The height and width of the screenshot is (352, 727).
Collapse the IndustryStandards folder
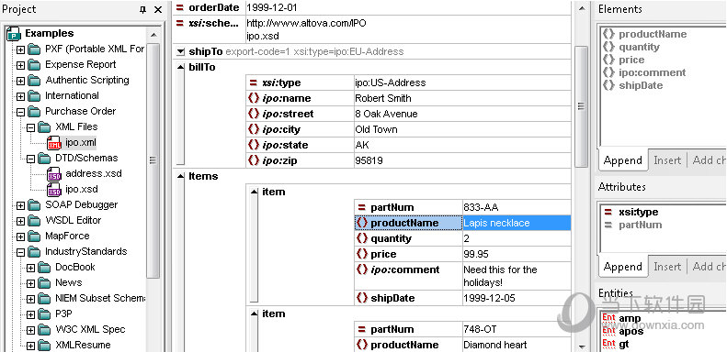[x=20, y=253]
